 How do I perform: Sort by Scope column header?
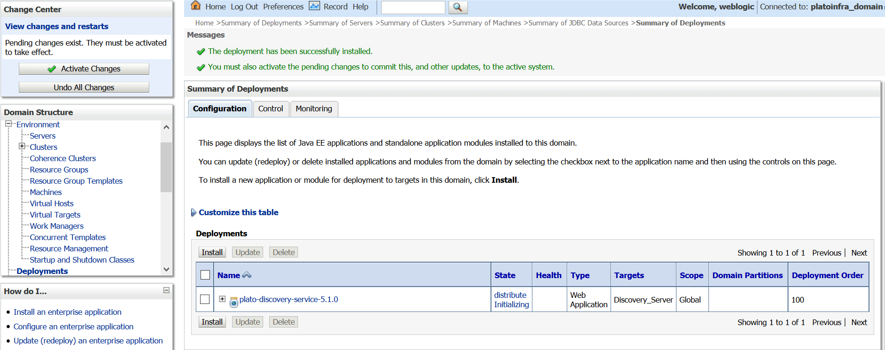691,275
